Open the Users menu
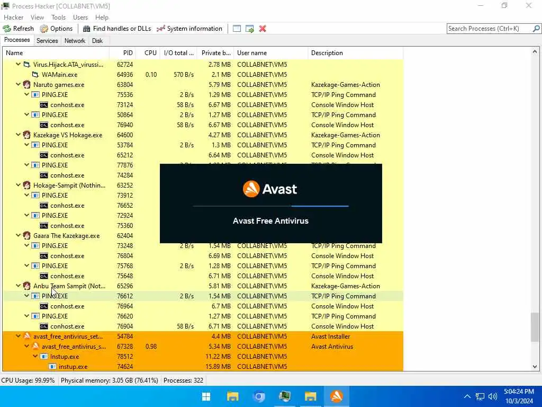 80,17
